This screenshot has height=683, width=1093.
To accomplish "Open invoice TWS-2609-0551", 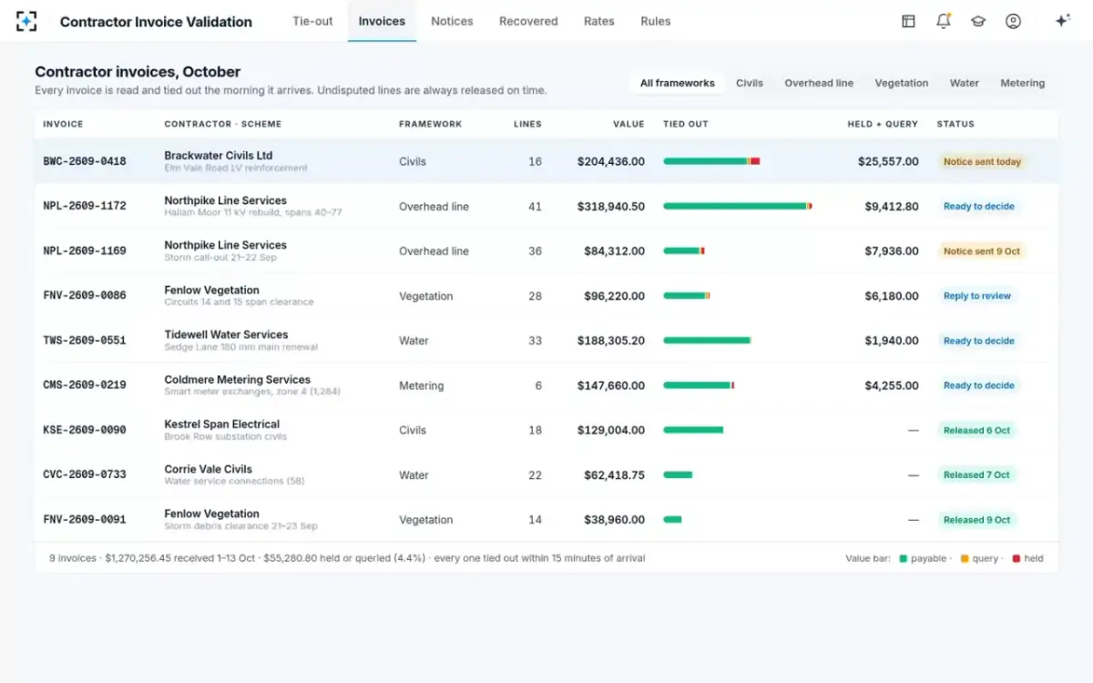I will click(85, 341).
